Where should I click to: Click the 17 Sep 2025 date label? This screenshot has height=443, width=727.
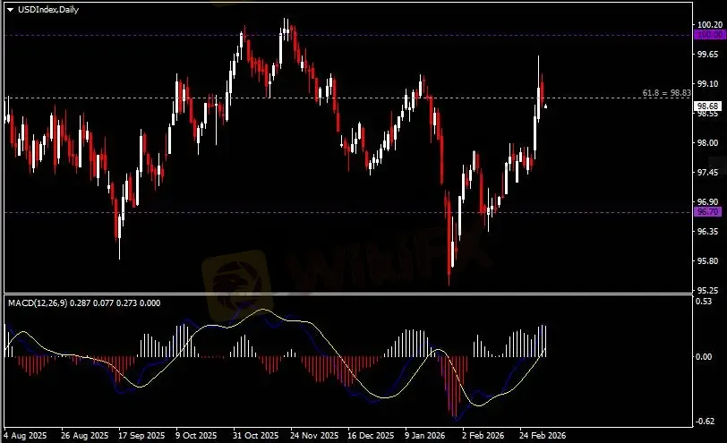point(141,436)
